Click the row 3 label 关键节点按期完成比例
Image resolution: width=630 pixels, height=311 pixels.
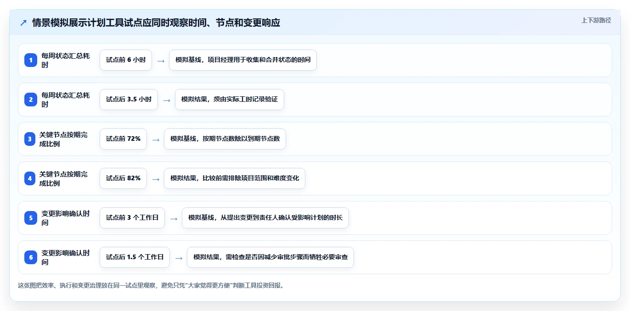(x=63, y=139)
